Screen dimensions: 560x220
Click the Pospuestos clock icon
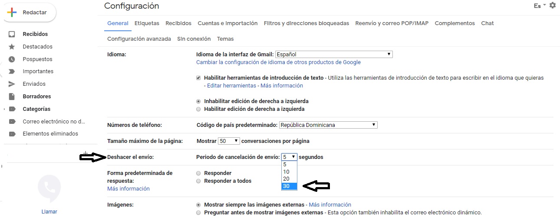(12, 59)
